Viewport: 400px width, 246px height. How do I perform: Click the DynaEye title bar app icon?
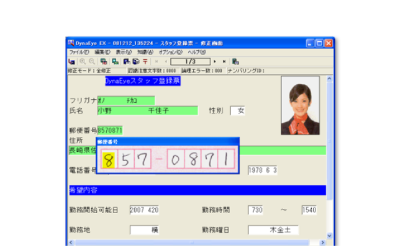coord(71,43)
